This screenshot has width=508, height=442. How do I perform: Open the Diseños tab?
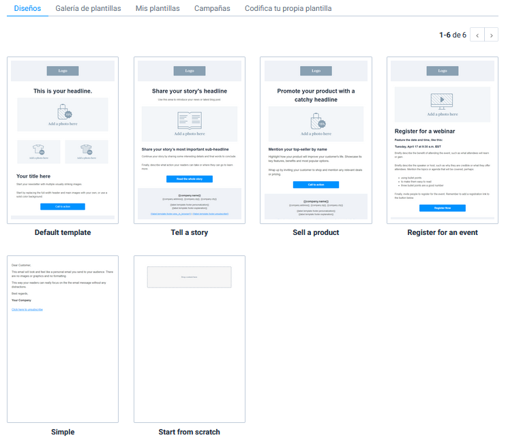(x=27, y=9)
